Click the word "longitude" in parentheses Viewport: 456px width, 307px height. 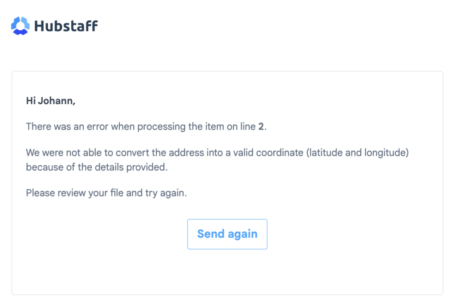coord(387,153)
